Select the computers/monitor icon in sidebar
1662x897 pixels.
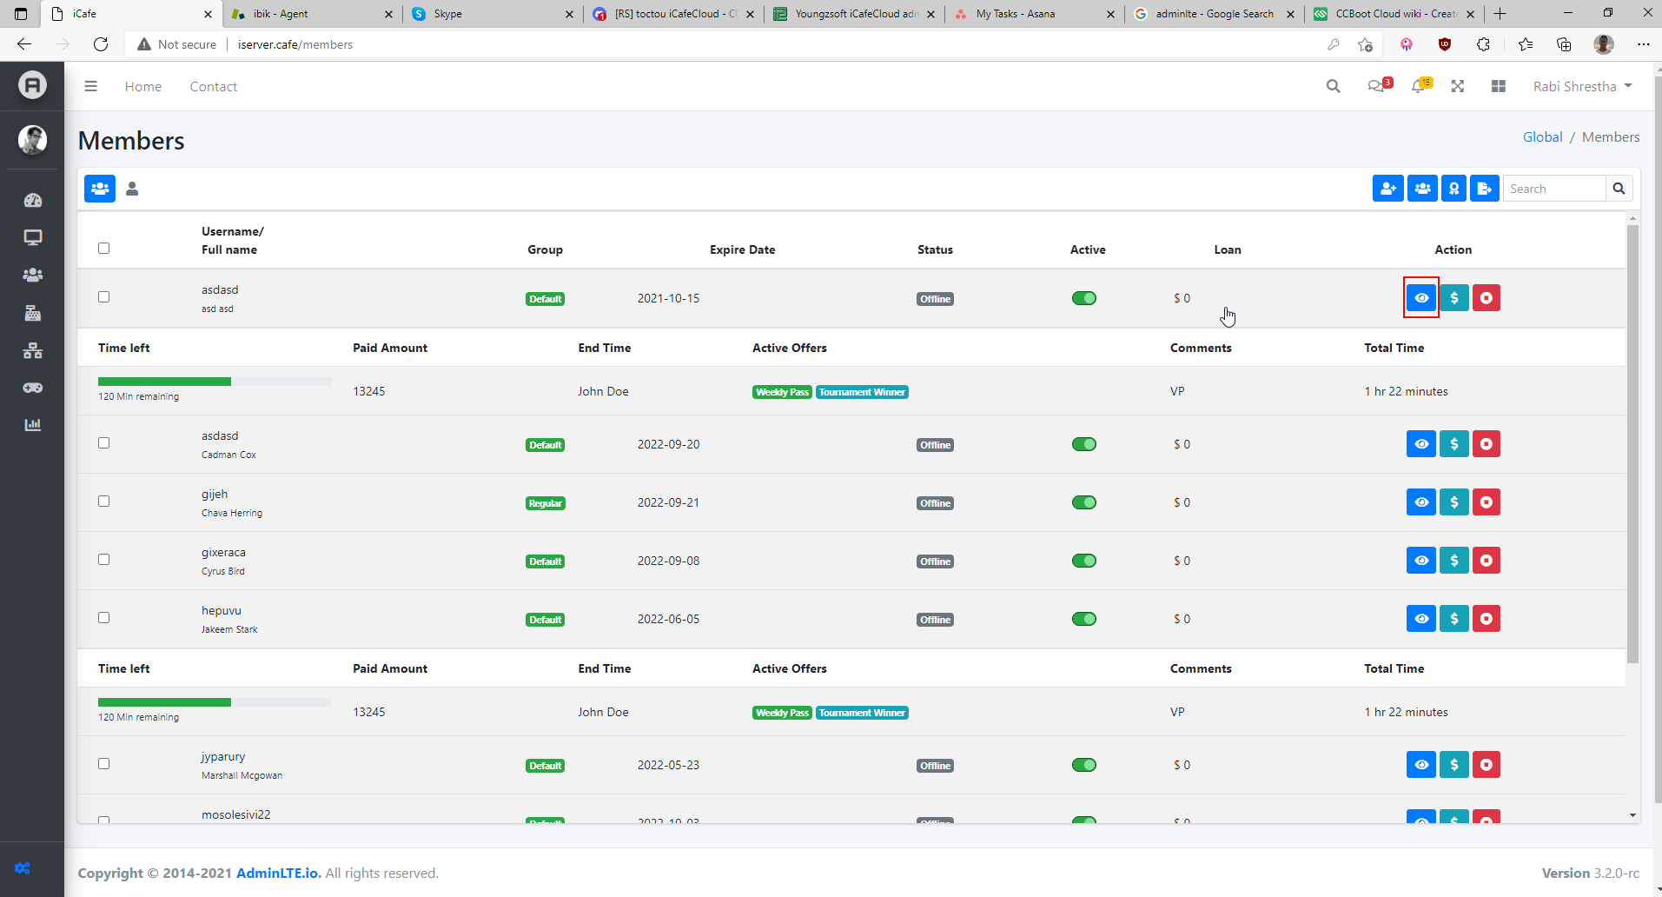click(32, 236)
